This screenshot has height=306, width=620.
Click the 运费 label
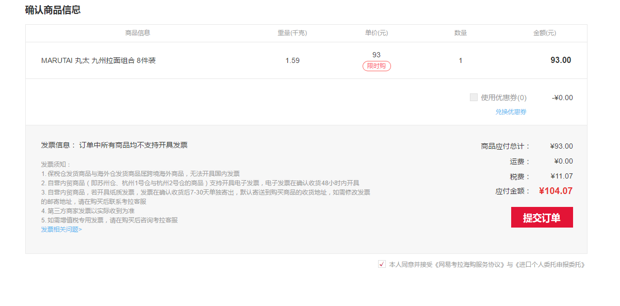point(520,162)
